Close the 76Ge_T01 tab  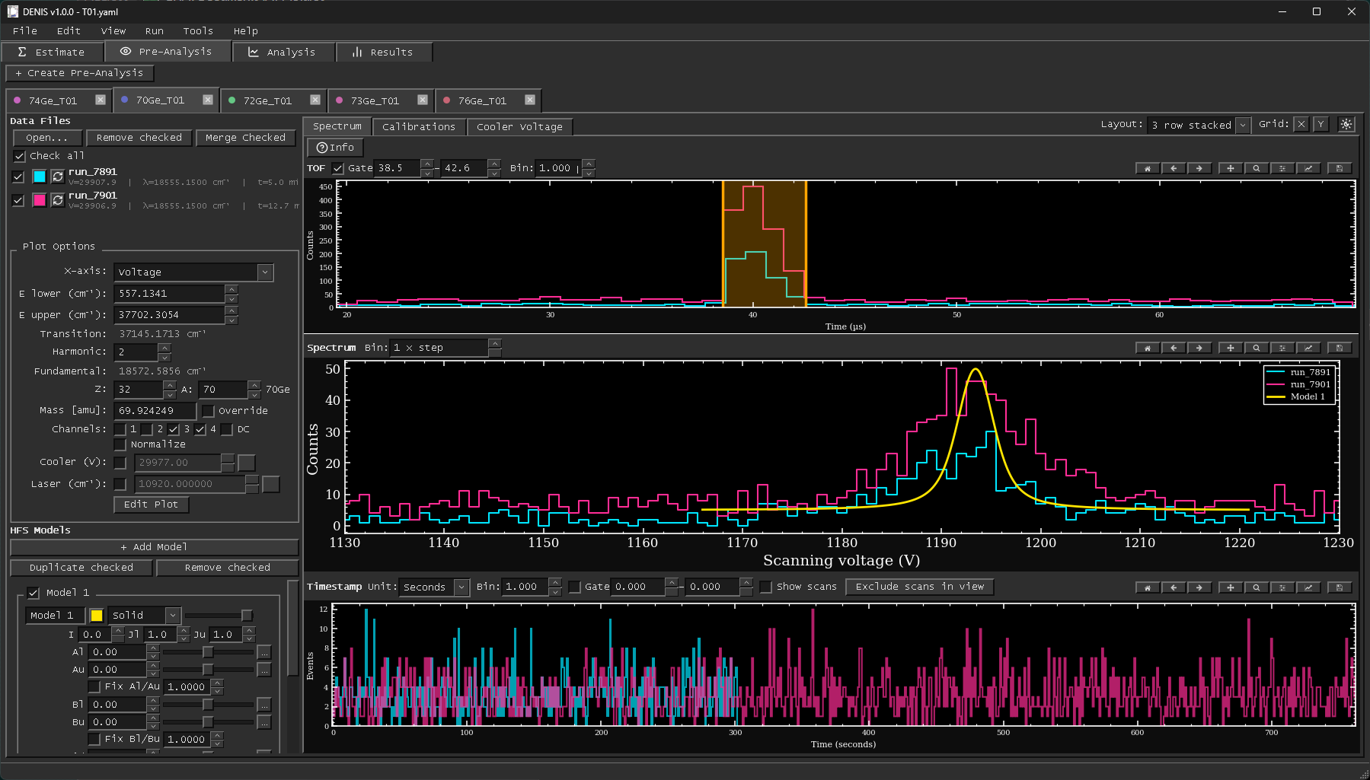[530, 100]
